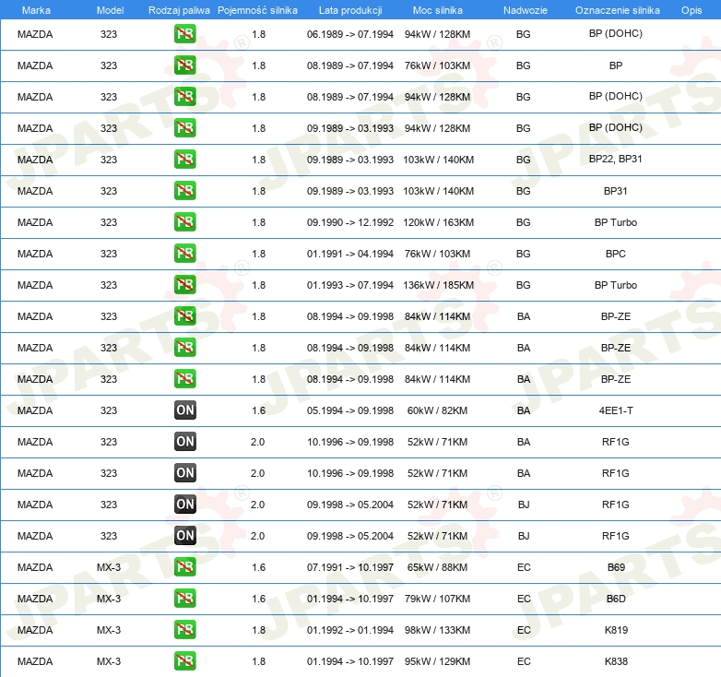
Task: Click production years 05.1994 -> 09.1998
Action: point(350,410)
